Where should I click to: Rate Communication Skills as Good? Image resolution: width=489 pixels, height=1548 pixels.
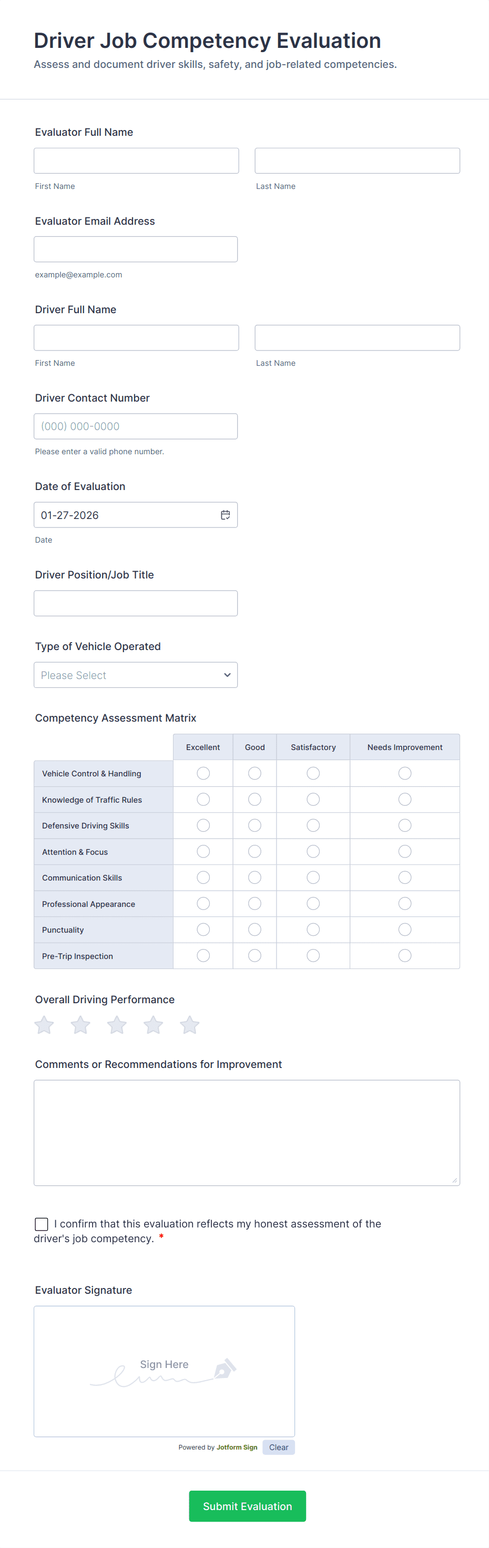click(x=254, y=877)
